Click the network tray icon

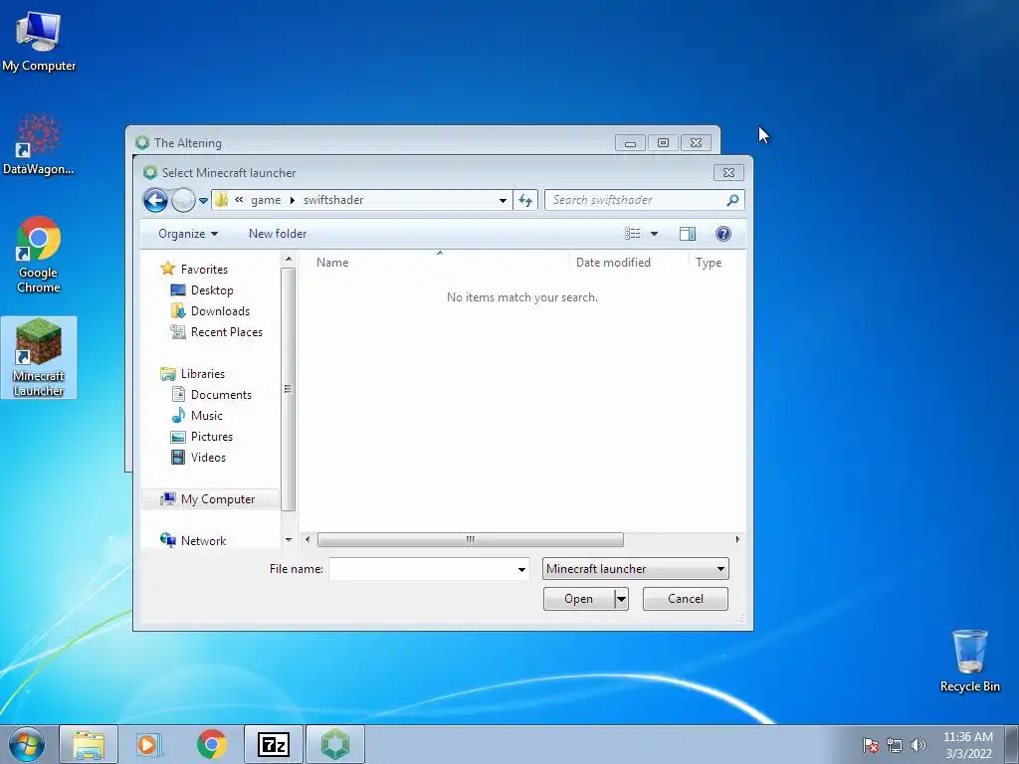click(895, 745)
